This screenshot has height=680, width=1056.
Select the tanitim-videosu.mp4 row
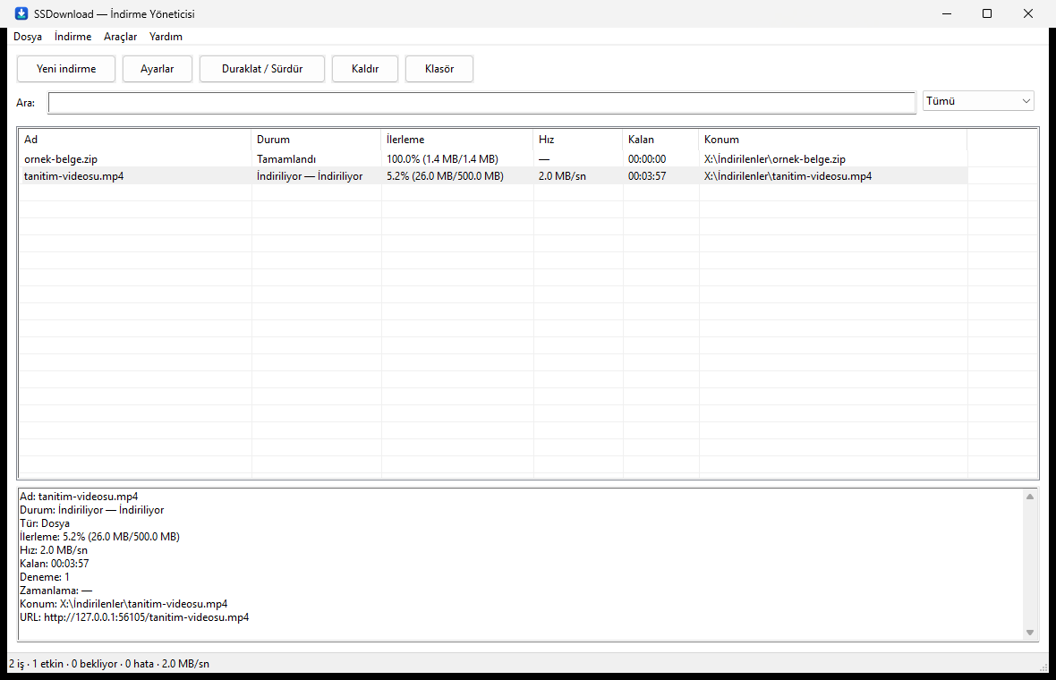493,175
